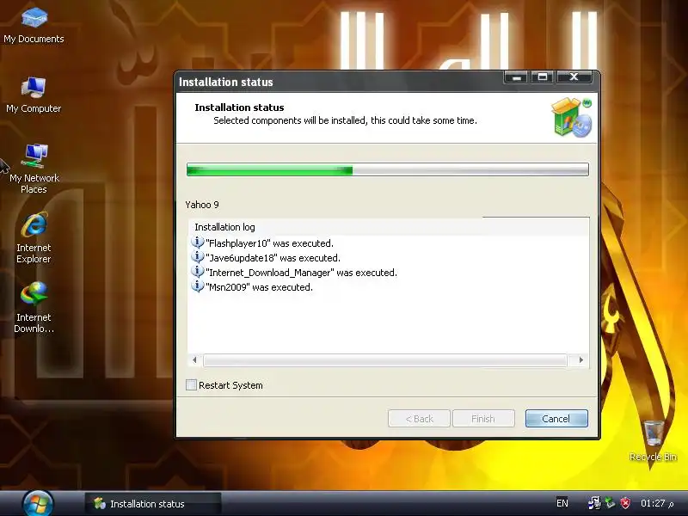The height and width of the screenshot is (516, 688).
Task: Enable the Restart System checkbox
Action: click(191, 384)
